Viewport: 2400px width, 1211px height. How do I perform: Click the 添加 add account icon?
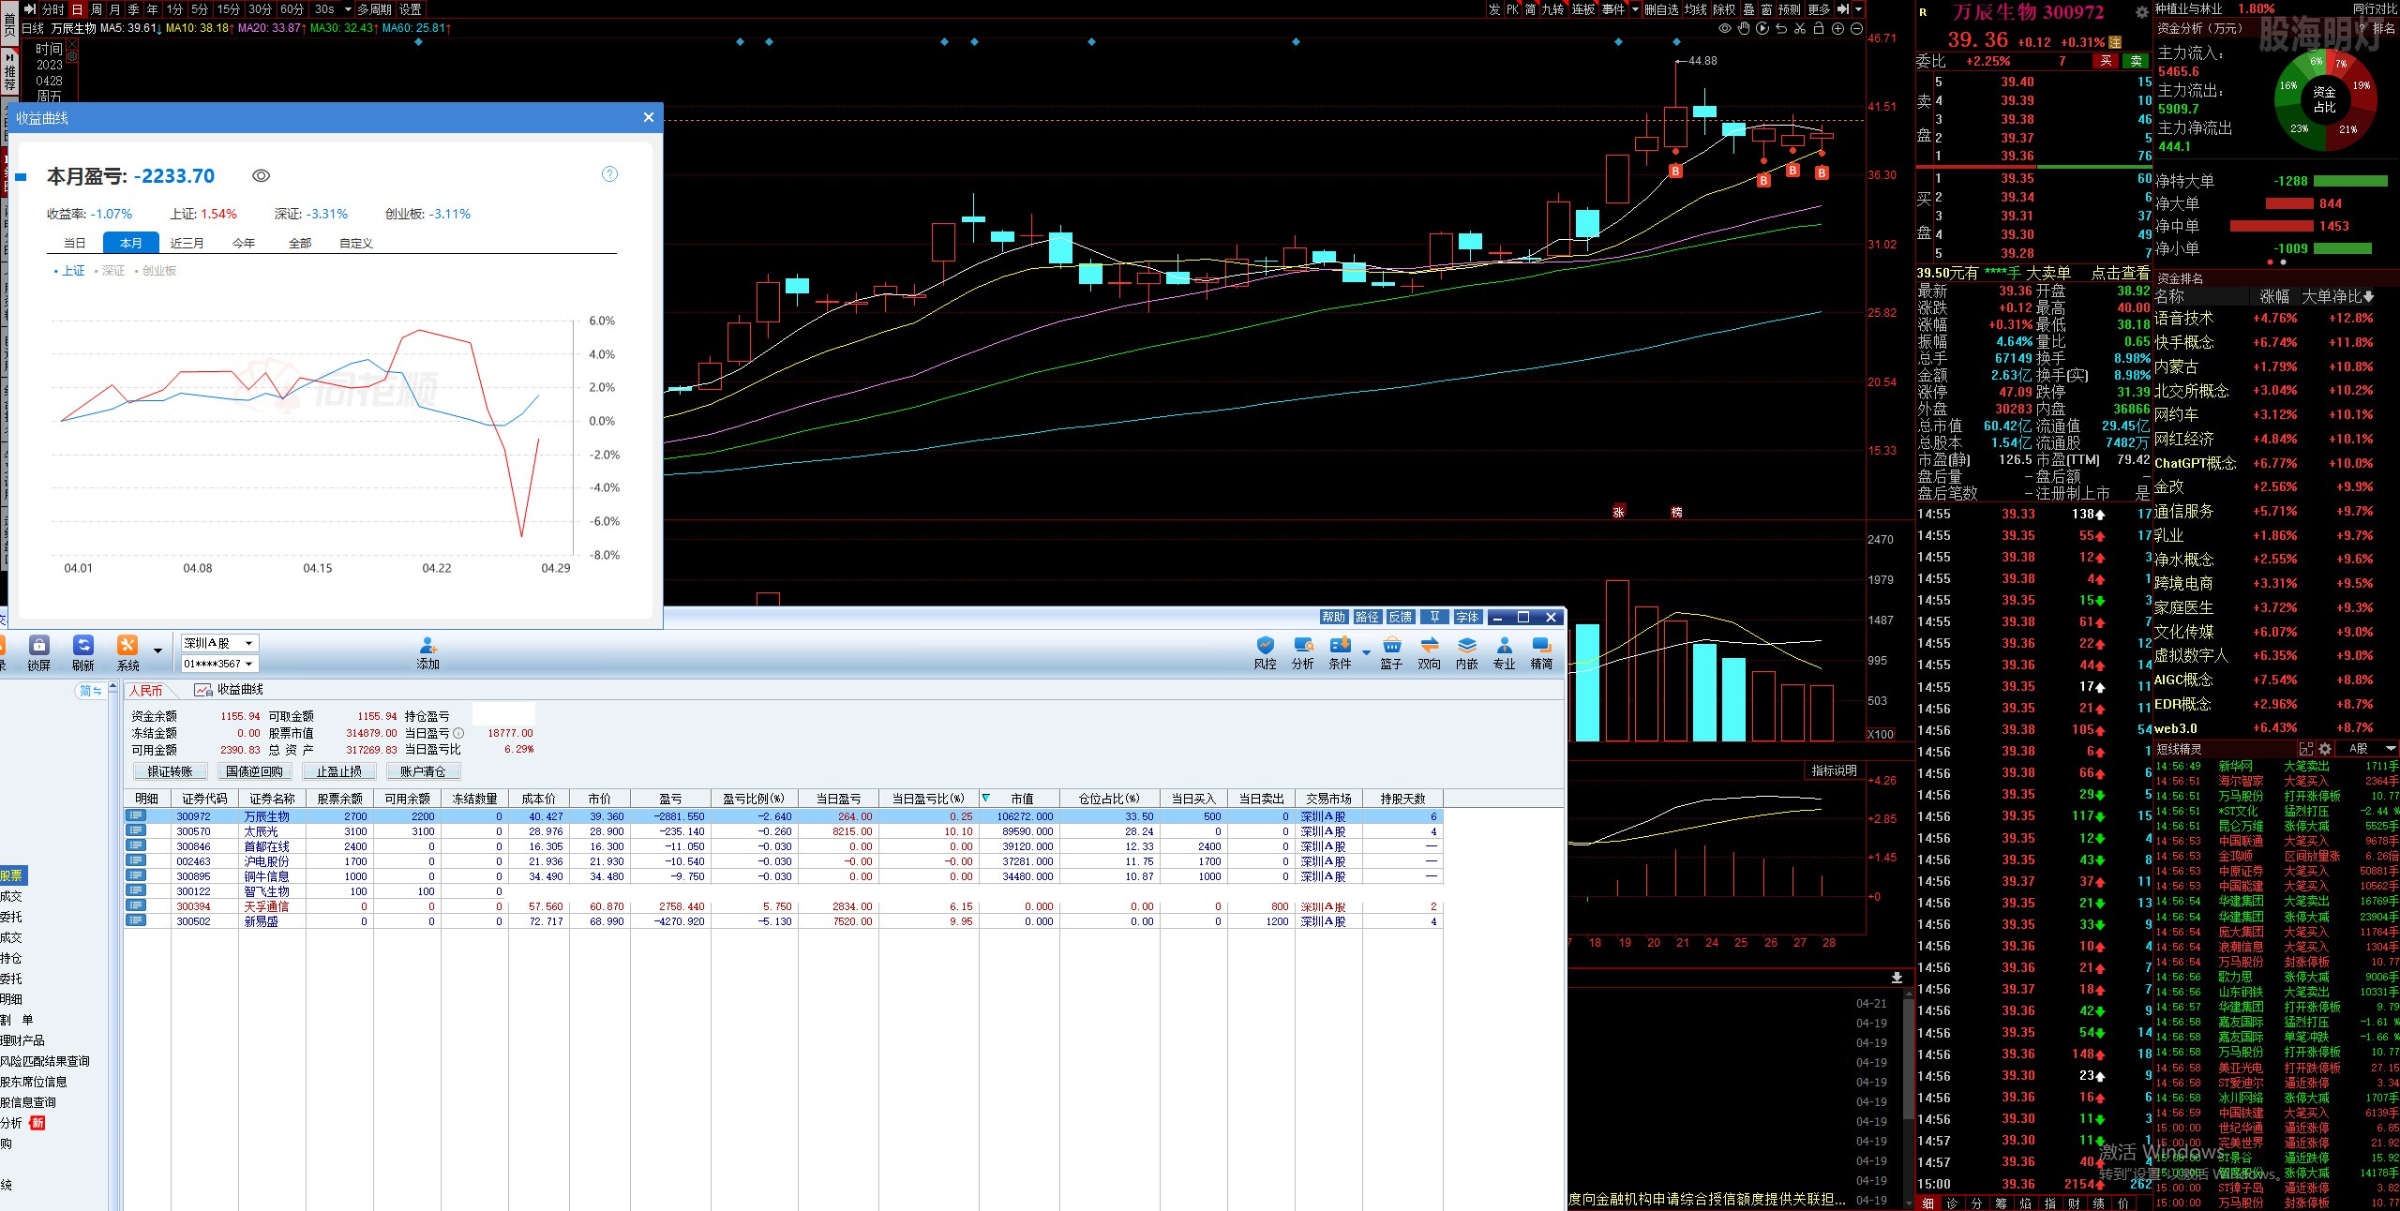[428, 646]
